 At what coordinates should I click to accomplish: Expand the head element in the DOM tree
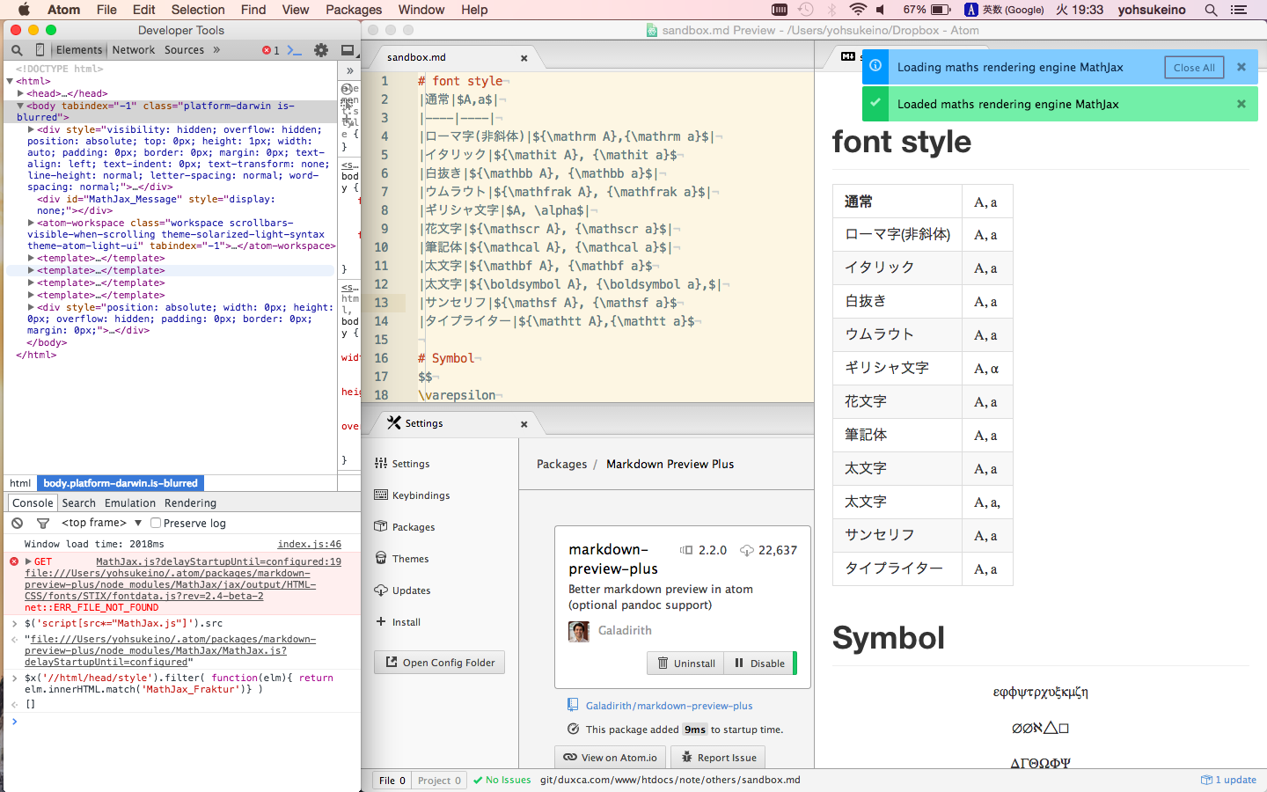pyautogui.click(x=20, y=93)
